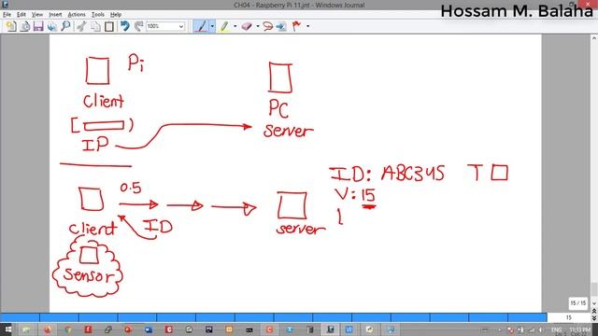Viewport: 598px width, 336px height.
Task: Click the New Note toolbar icon
Action: click(x=11, y=26)
